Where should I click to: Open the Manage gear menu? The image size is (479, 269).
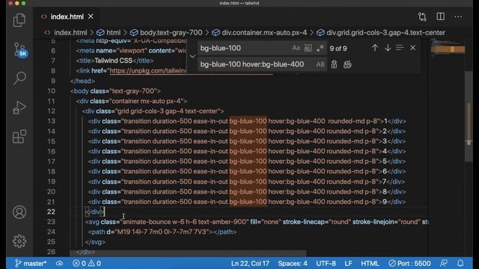(x=19, y=241)
